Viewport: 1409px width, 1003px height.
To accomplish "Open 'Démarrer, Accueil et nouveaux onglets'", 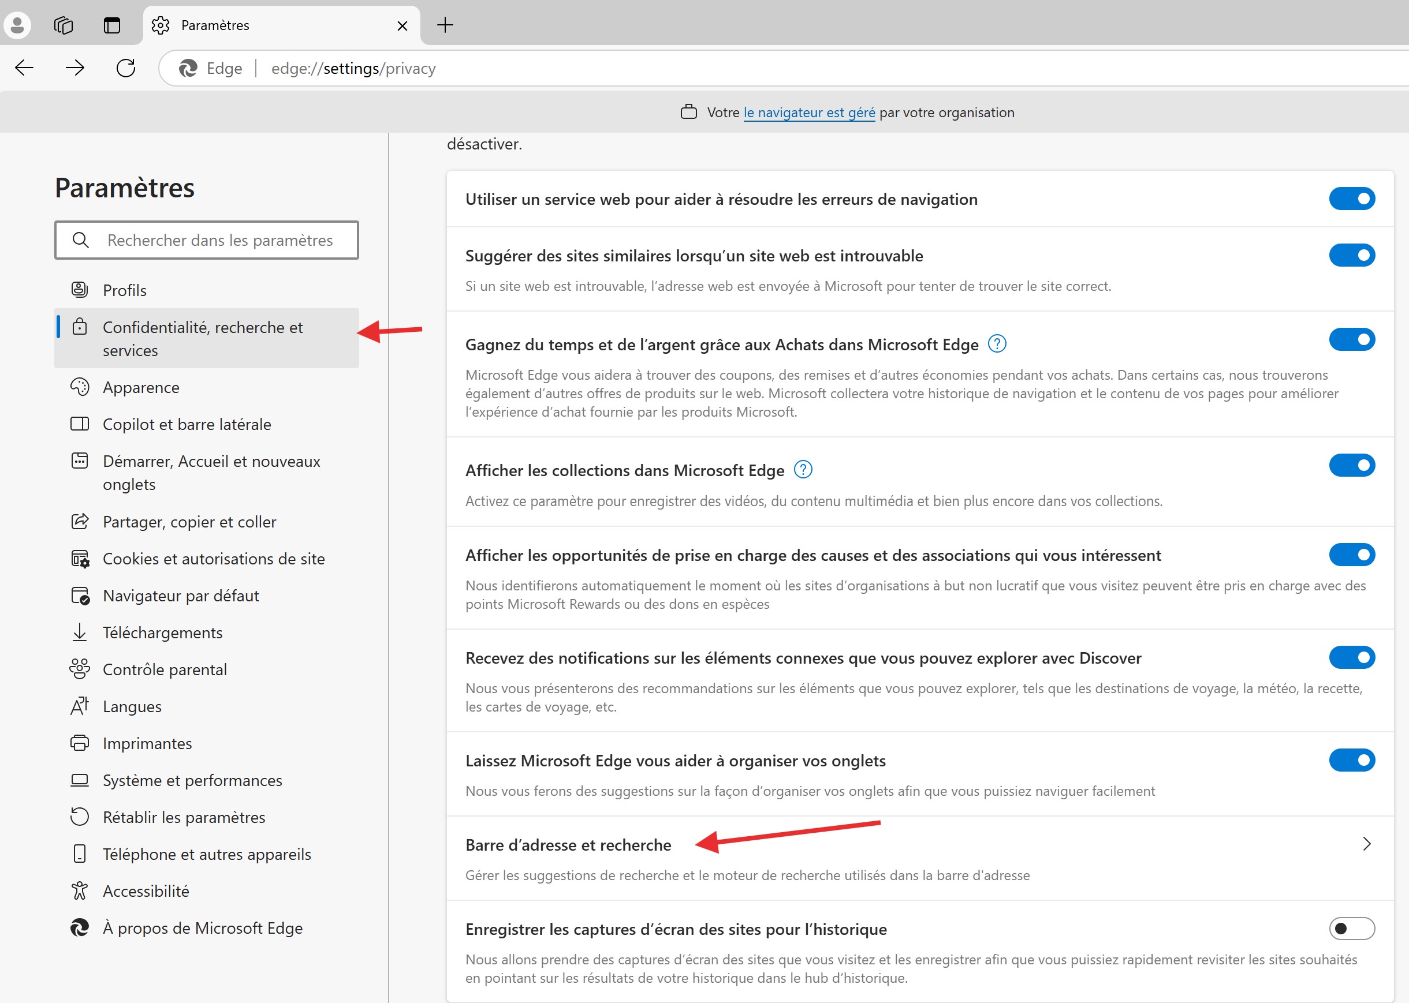I will point(206,473).
